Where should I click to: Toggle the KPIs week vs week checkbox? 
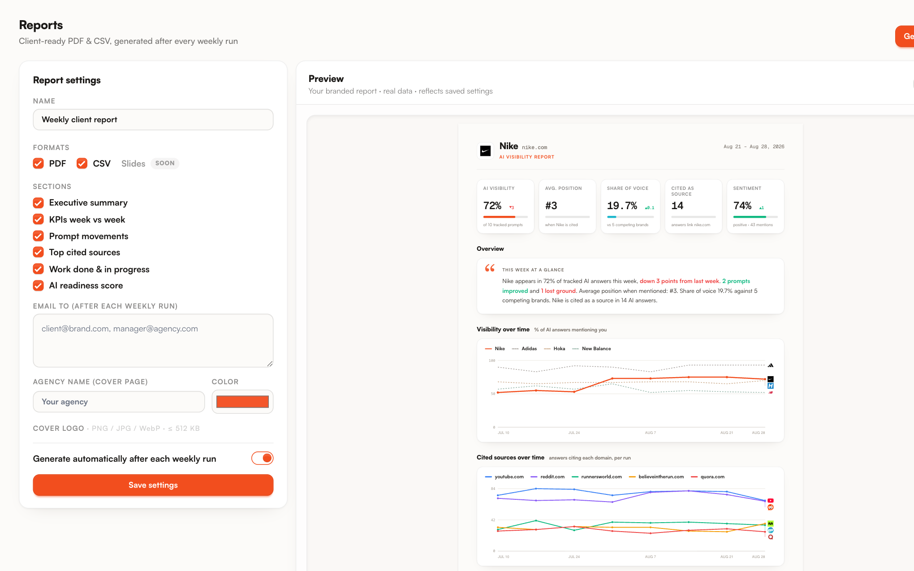[x=39, y=219]
